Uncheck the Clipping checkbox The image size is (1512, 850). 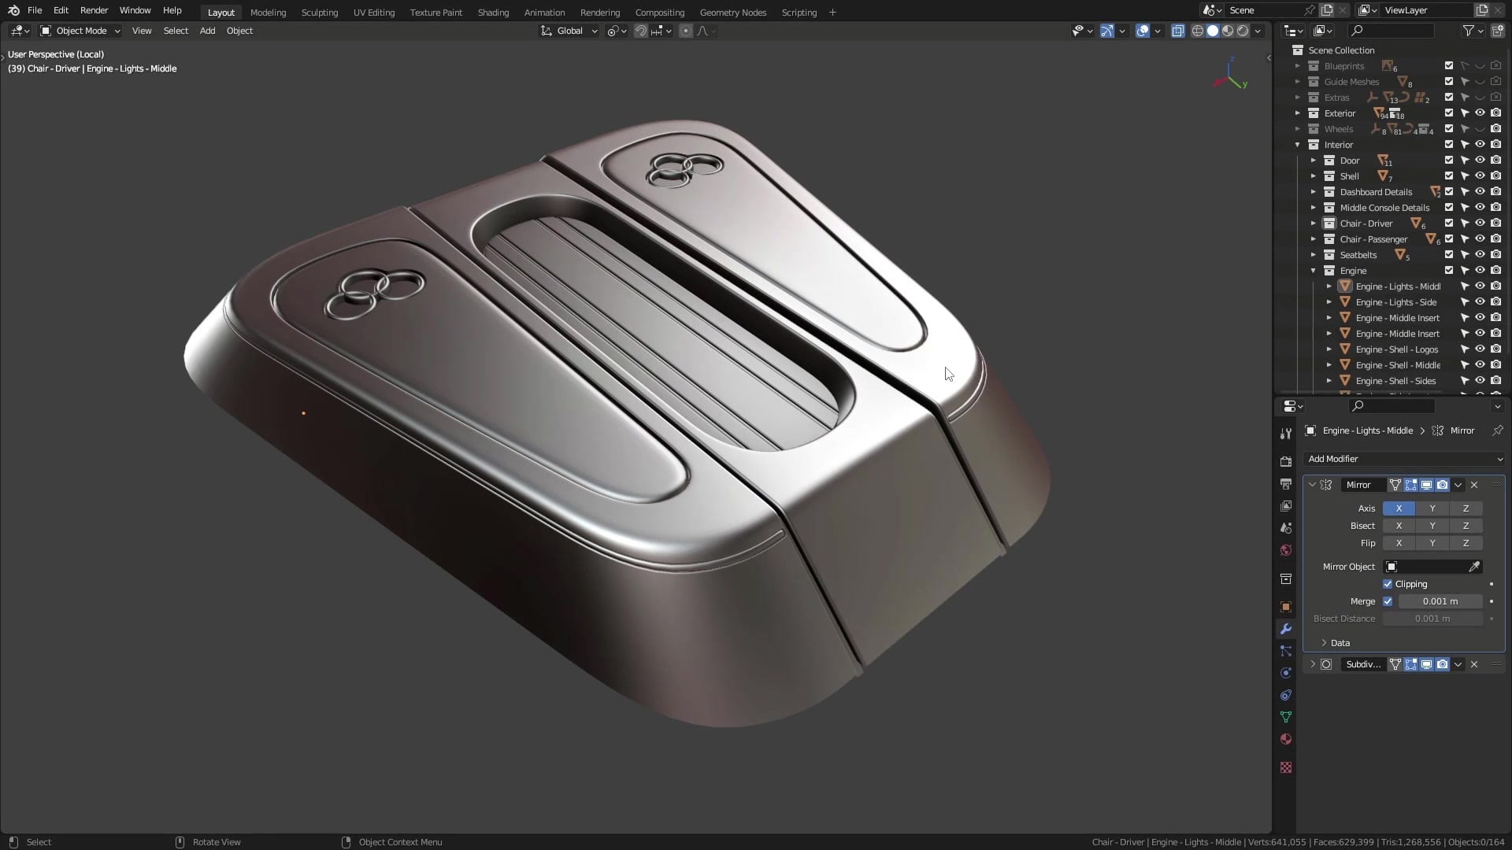click(1388, 584)
